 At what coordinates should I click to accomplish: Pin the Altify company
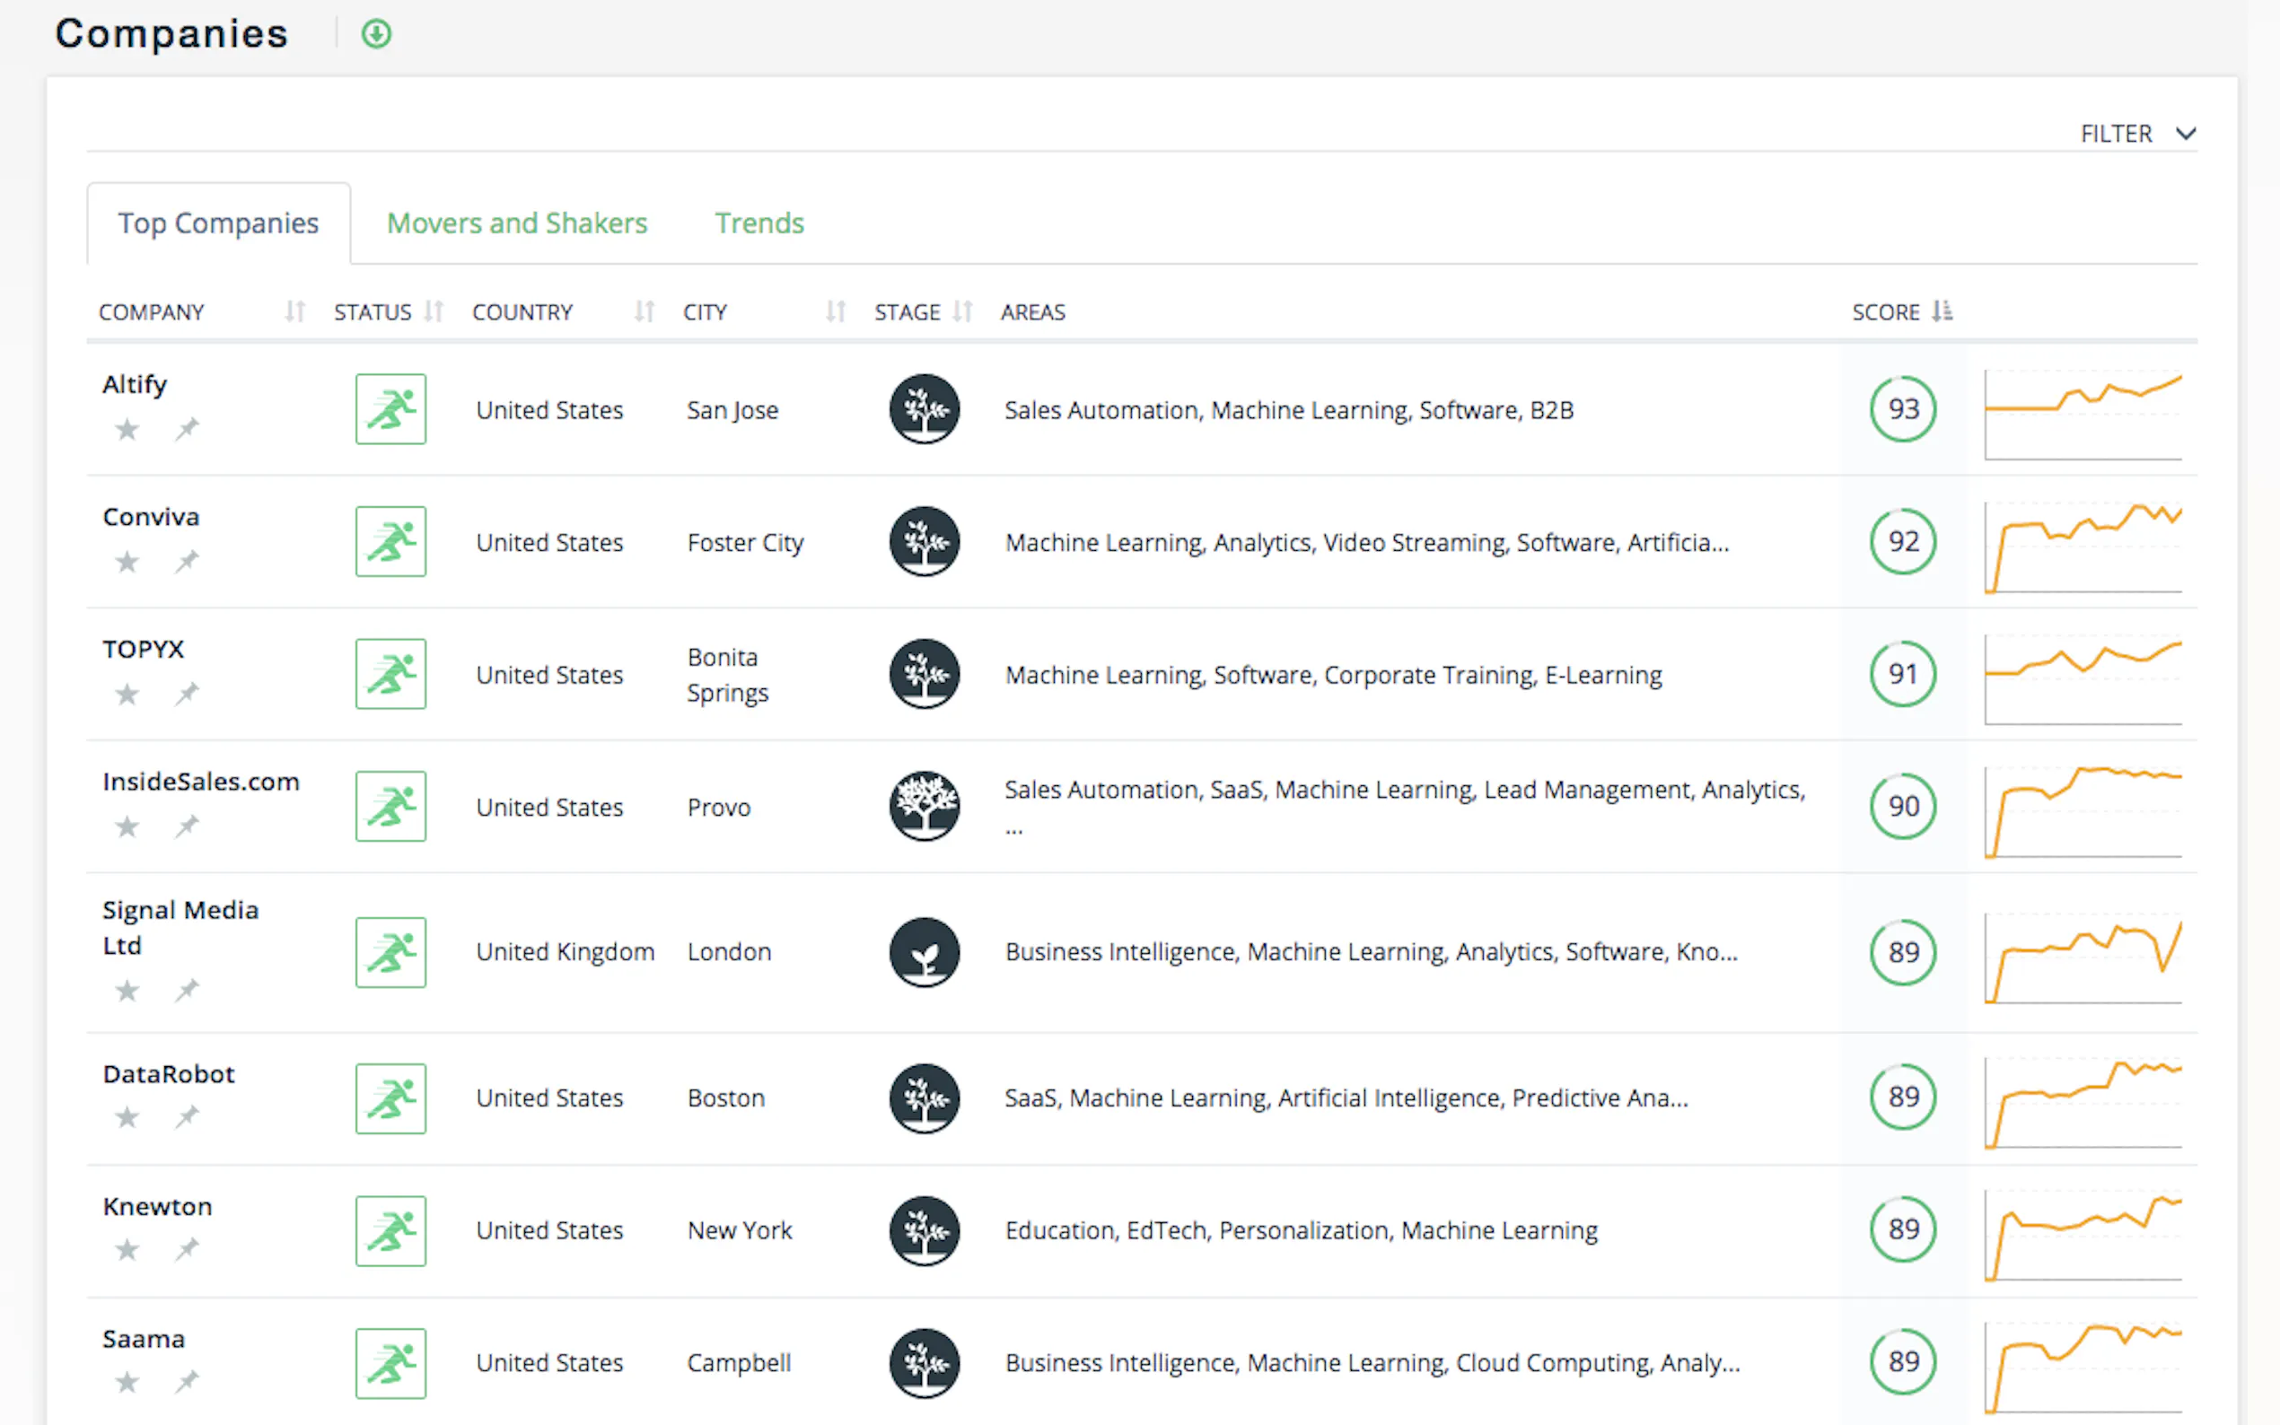[187, 429]
